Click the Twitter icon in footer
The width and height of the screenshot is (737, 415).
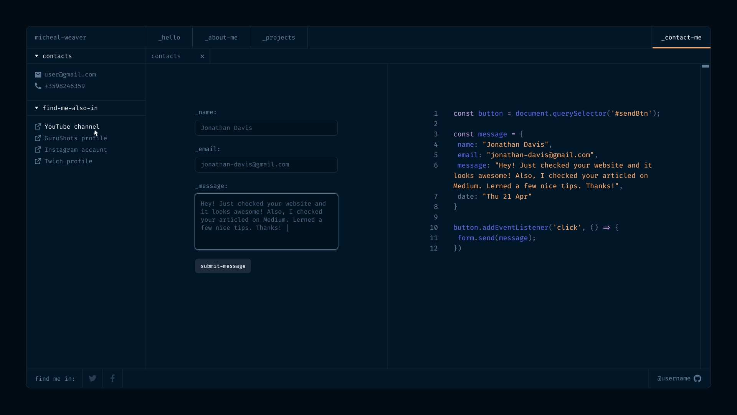(x=93, y=378)
